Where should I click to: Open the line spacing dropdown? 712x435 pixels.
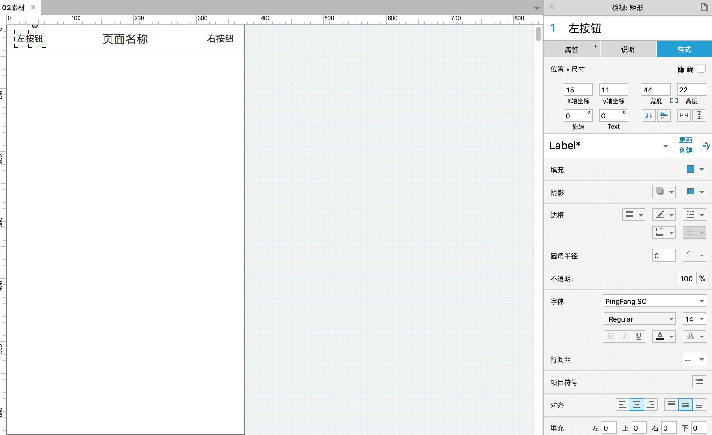[x=694, y=359]
